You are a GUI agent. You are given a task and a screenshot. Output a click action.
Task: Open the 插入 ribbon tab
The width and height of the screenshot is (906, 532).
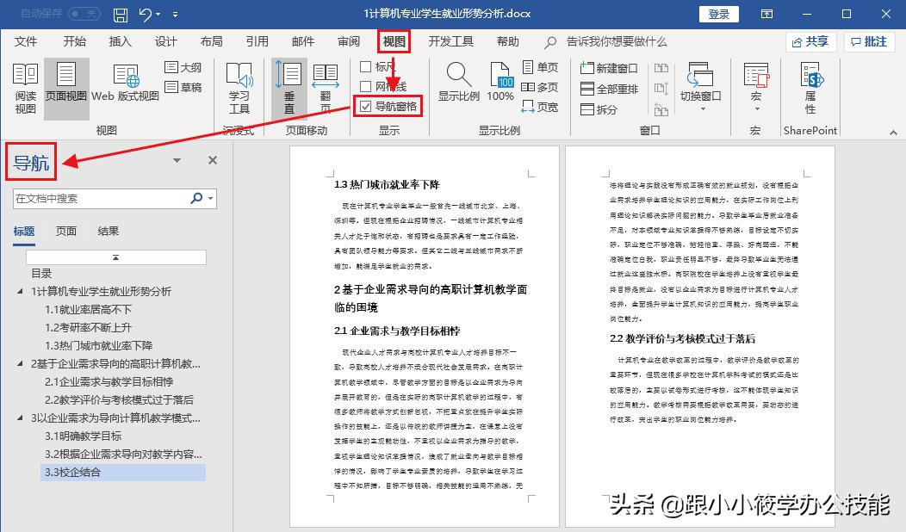[118, 40]
